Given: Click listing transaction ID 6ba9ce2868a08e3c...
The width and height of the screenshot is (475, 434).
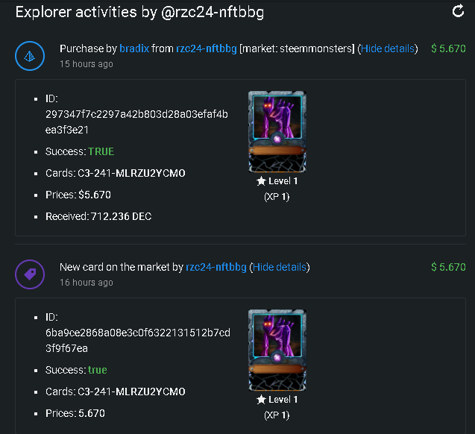Looking at the screenshot, I should click(x=138, y=341).
